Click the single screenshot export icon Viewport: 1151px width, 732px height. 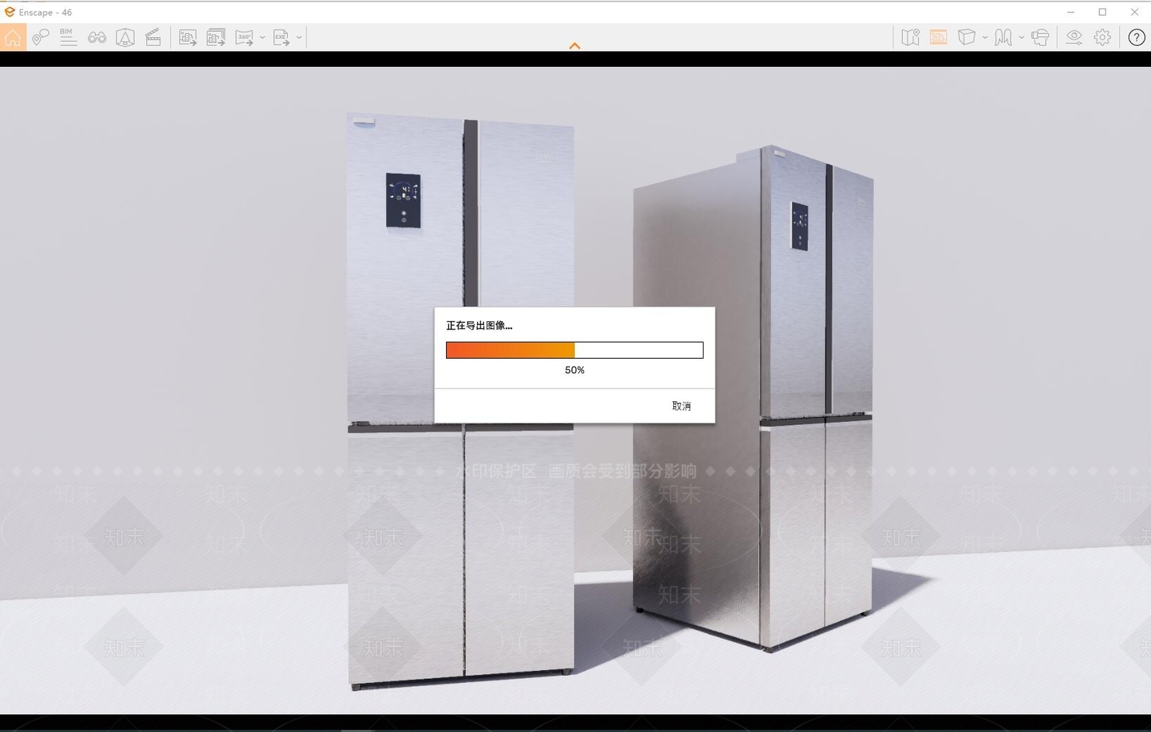pos(188,37)
